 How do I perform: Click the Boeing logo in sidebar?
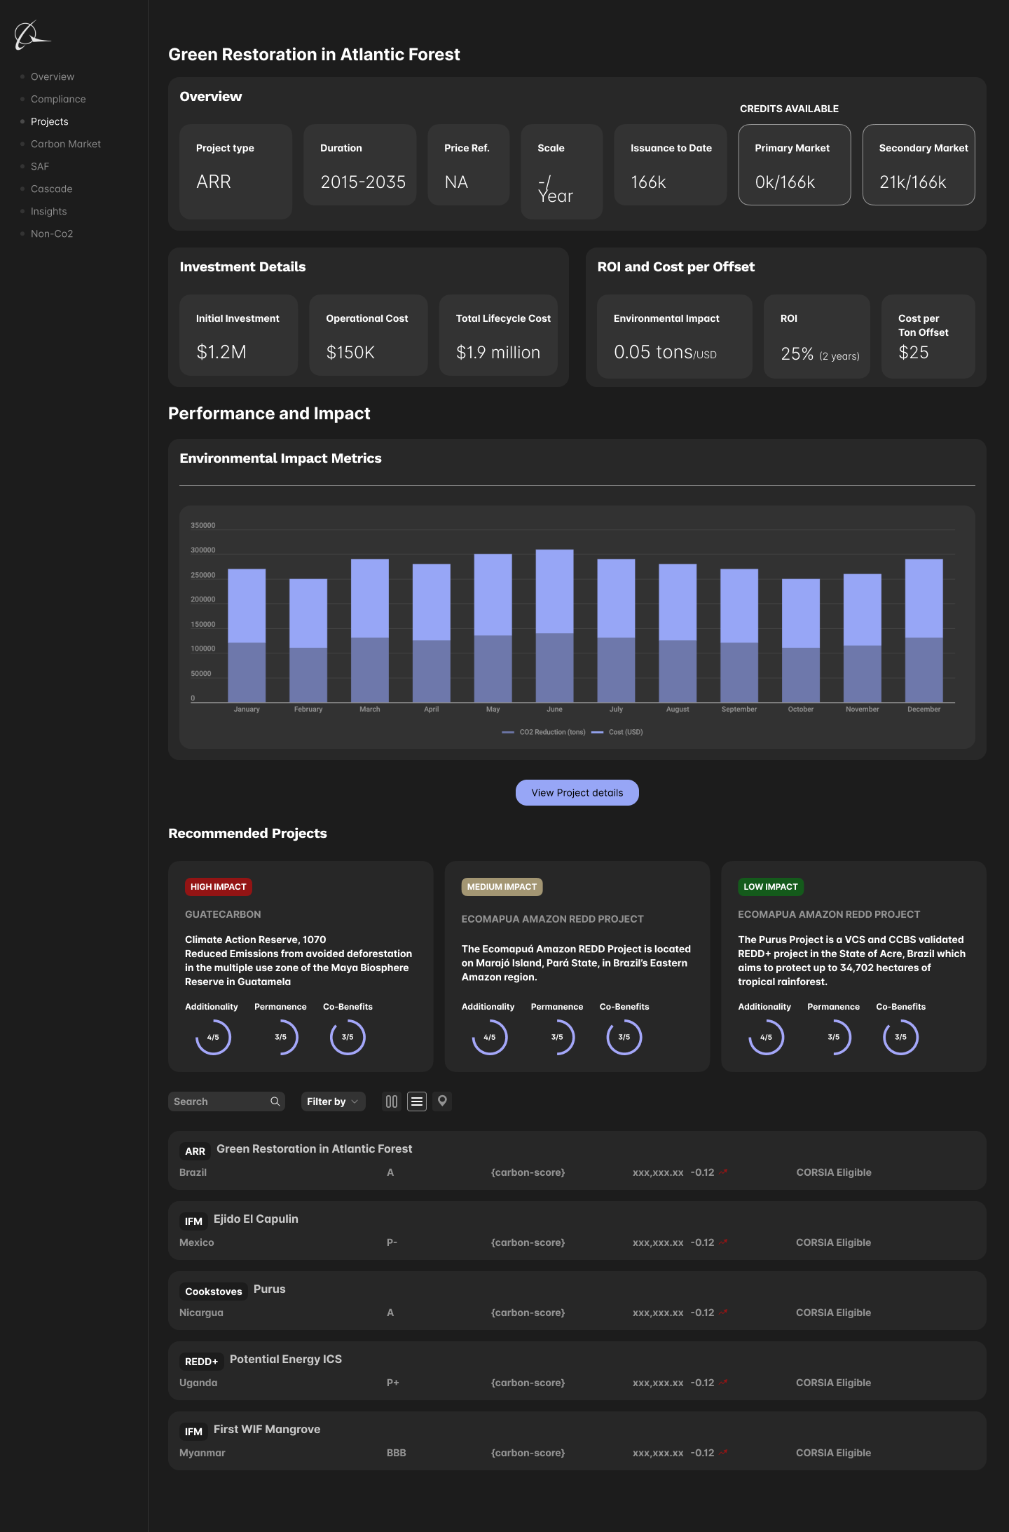(32, 36)
